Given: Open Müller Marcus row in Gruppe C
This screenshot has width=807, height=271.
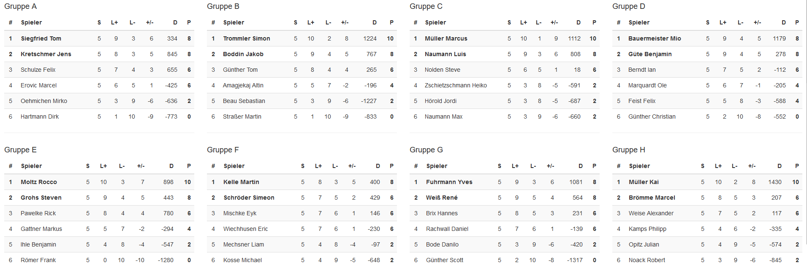Looking at the screenshot, I should [x=505, y=38].
